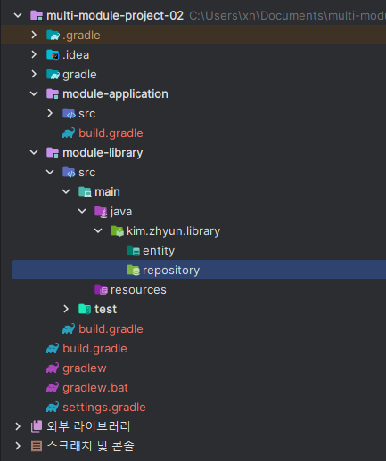Viewport: 386px width, 461px height.
Task: Select the .gradle folder label
Action: 81,36
